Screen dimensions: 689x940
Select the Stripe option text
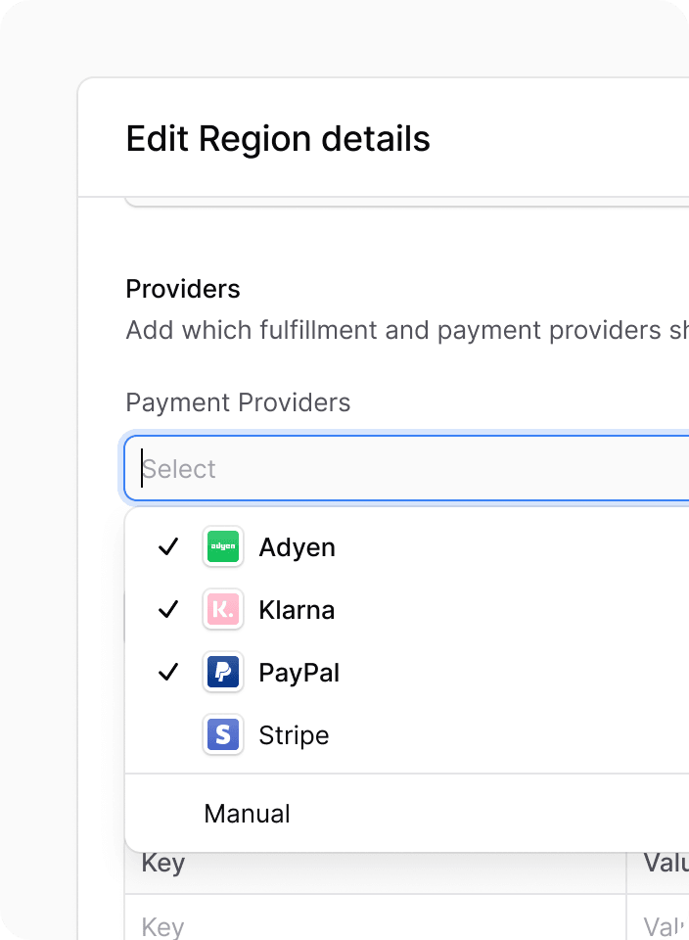pyautogui.click(x=294, y=735)
